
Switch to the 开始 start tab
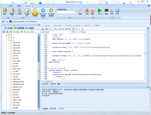pyautogui.click(x=5, y=22)
